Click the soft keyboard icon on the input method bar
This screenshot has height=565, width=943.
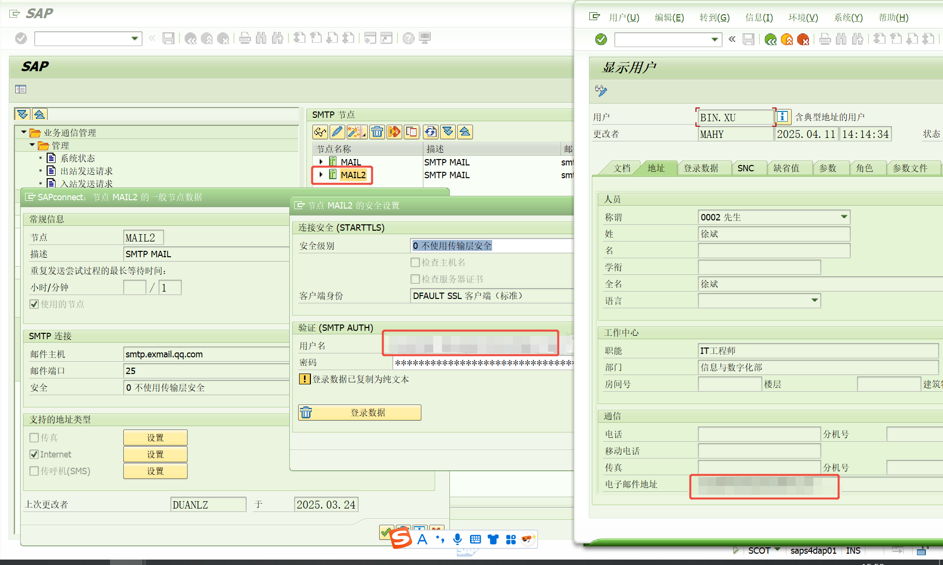[x=475, y=539]
